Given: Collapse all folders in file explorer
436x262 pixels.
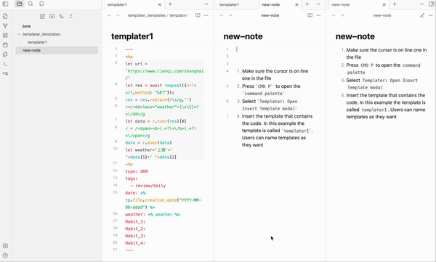Looking at the screenshot, I should [71, 16].
